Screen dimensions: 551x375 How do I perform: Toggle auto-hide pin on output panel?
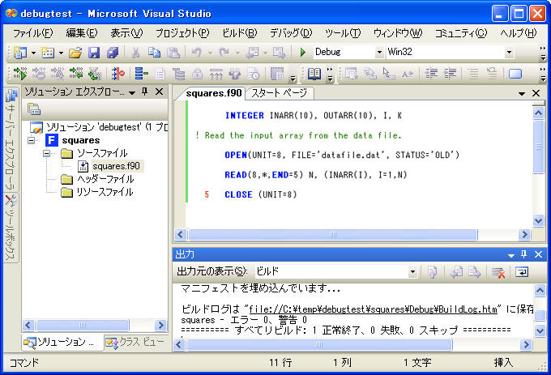click(x=521, y=254)
